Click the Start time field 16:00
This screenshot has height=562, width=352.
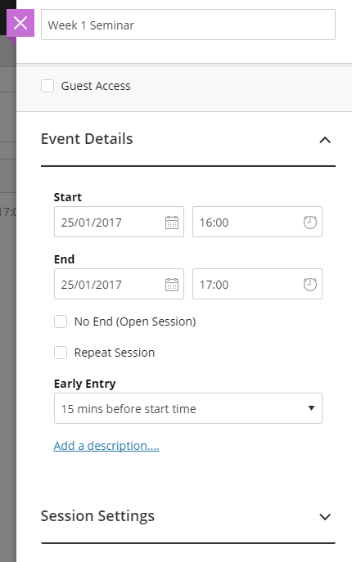257,222
